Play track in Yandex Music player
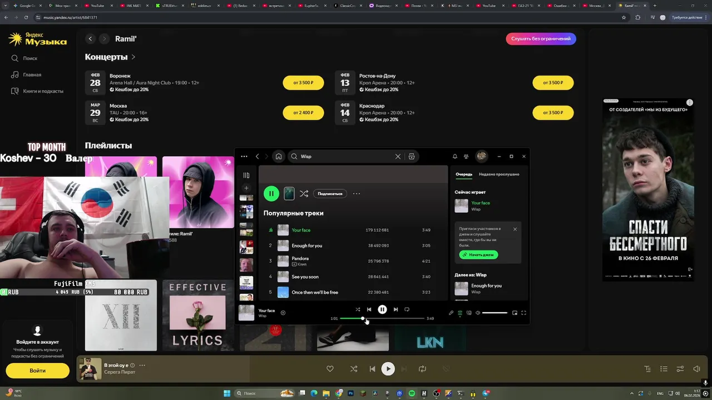 (388, 369)
